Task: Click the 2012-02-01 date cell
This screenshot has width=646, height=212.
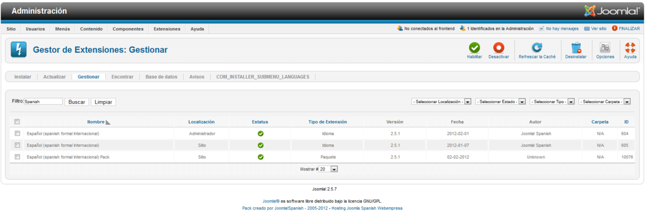Action: click(457, 134)
